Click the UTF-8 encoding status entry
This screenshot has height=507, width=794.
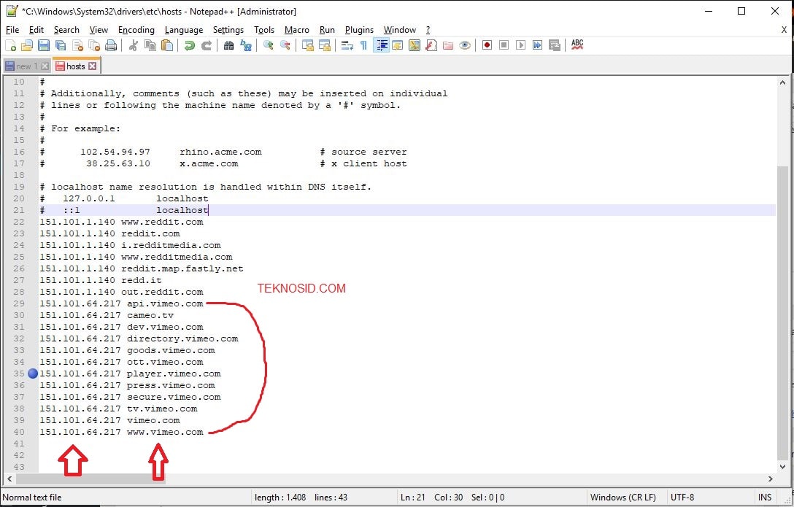pyautogui.click(x=682, y=498)
